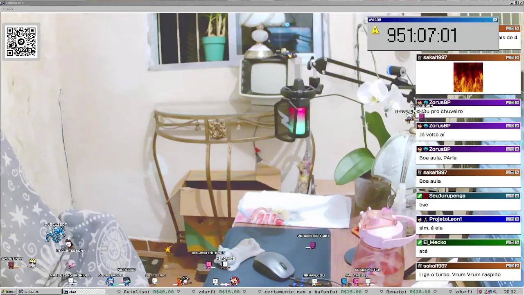This screenshot has height=295, width=524.
Task: Close the El_Mecko message window
Action: click(517, 243)
